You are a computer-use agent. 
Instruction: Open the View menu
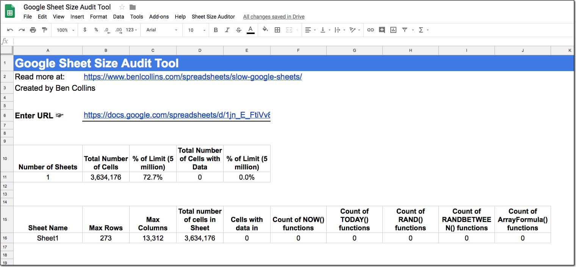click(59, 17)
